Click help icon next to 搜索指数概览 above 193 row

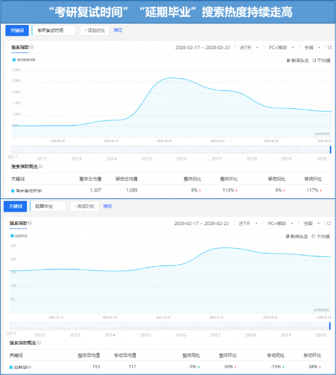coord(39,343)
